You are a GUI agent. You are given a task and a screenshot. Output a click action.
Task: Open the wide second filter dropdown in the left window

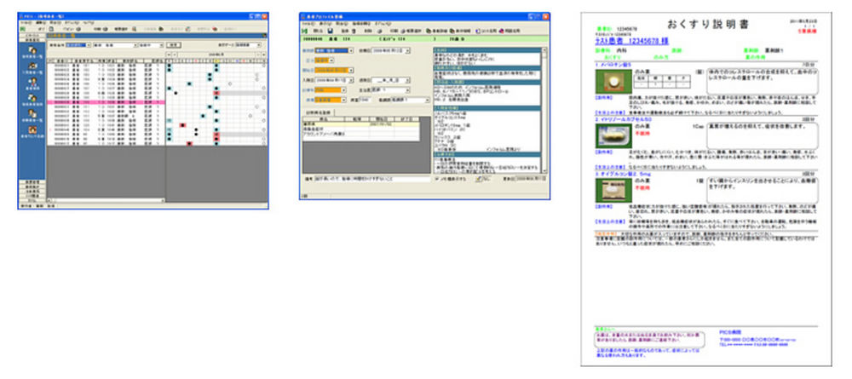pyautogui.click(x=115, y=45)
